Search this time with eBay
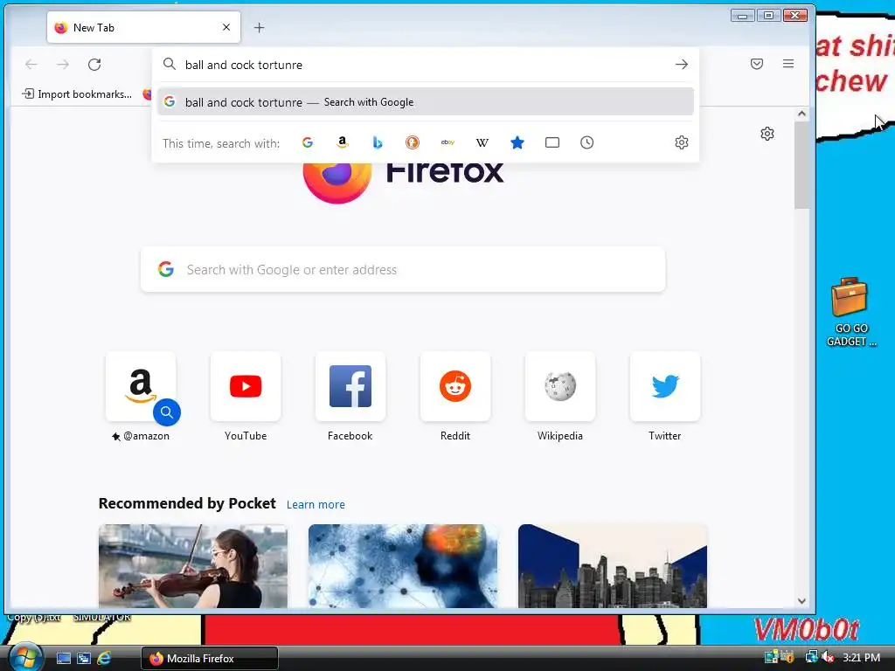Screen dimensions: 895x671 tap(447, 142)
